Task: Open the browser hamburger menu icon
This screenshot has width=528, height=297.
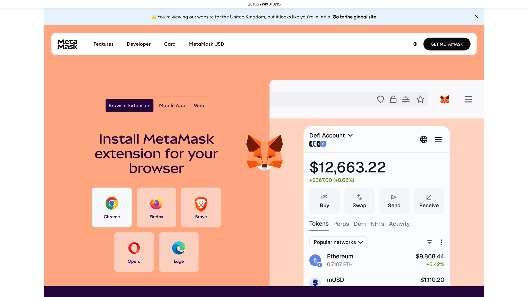Action: 468,99
